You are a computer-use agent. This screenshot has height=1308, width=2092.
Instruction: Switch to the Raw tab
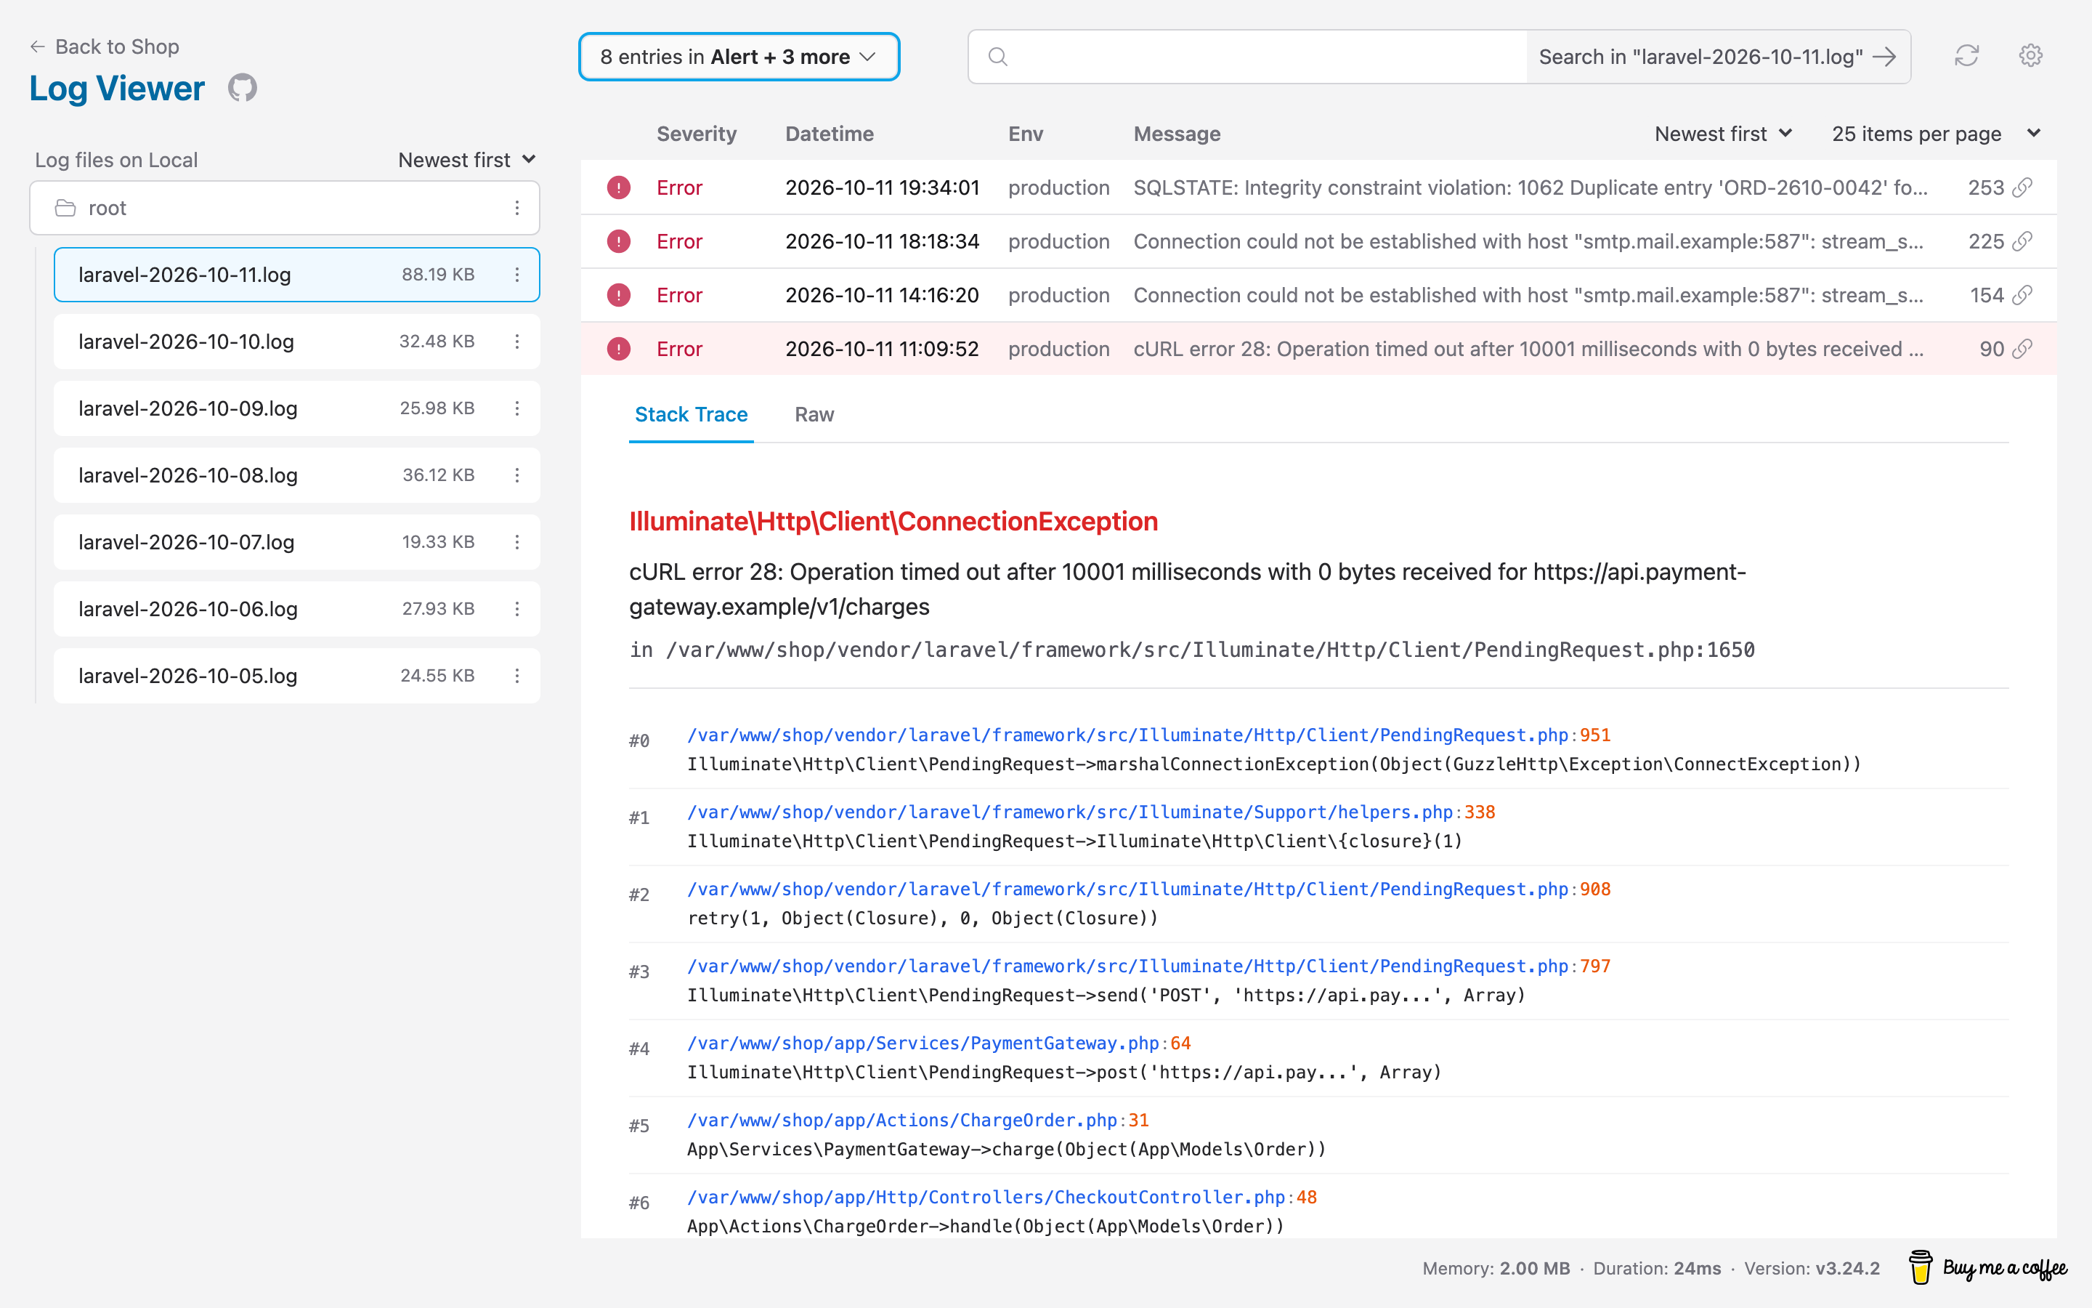(x=814, y=414)
